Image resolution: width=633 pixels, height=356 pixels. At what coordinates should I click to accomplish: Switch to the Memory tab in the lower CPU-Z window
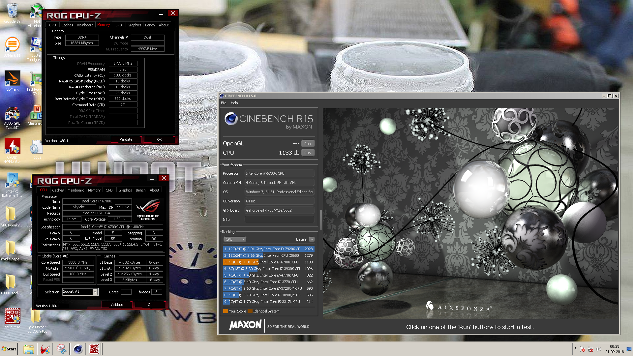pyautogui.click(x=94, y=190)
